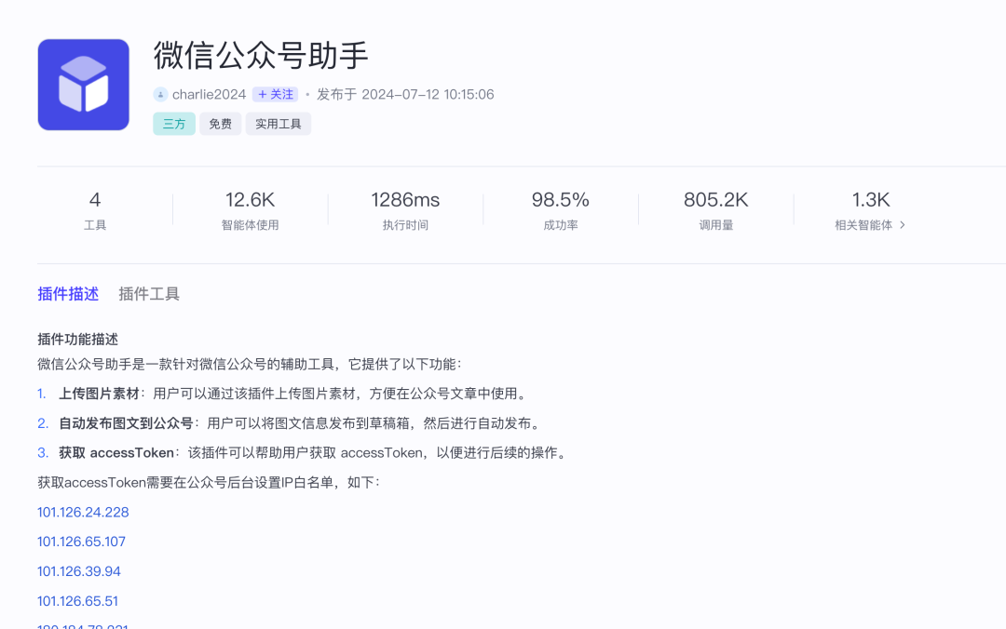Click the charlie2024 author avatar icon

pyautogui.click(x=160, y=95)
